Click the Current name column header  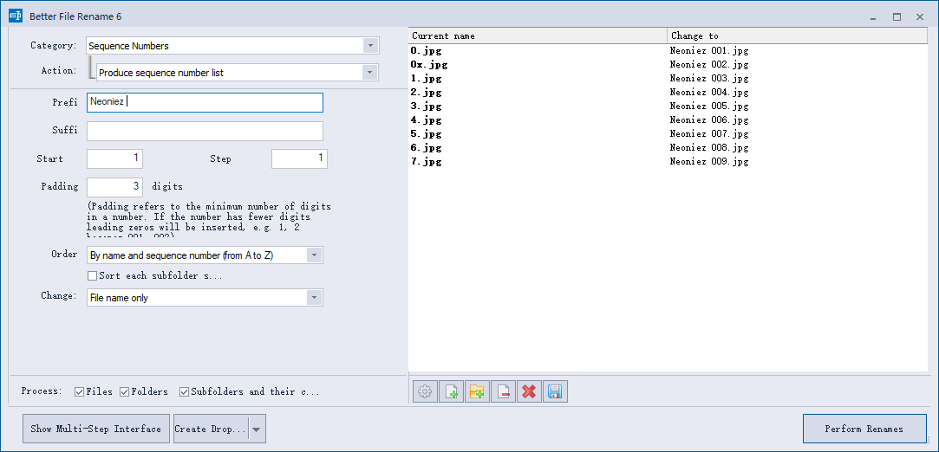[538, 36]
